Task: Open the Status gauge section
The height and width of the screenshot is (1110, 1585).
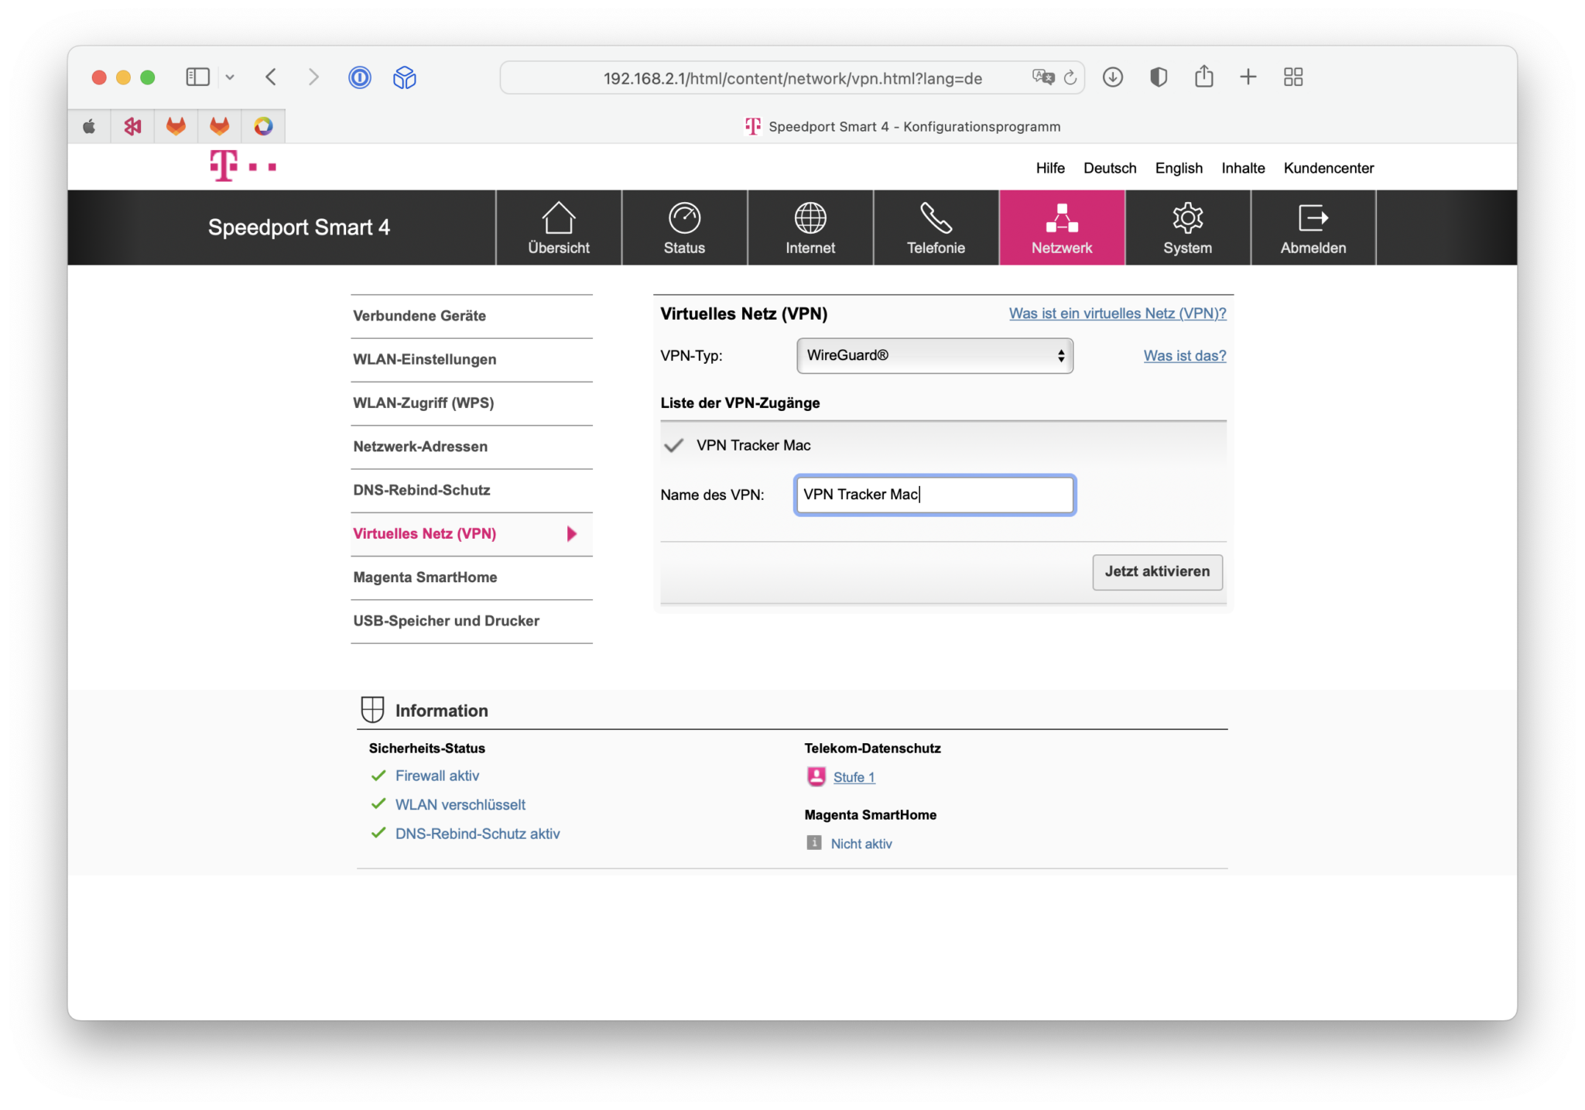Action: [684, 228]
